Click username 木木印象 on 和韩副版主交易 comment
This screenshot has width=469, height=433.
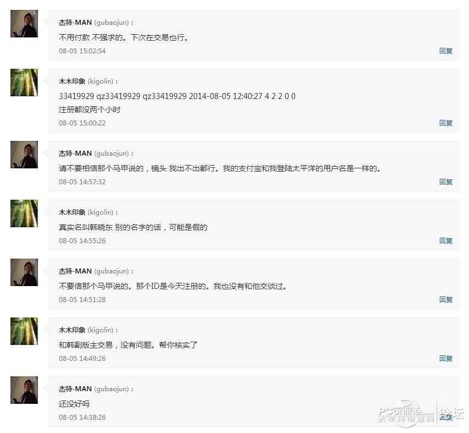pyautogui.click(x=72, y=330)
